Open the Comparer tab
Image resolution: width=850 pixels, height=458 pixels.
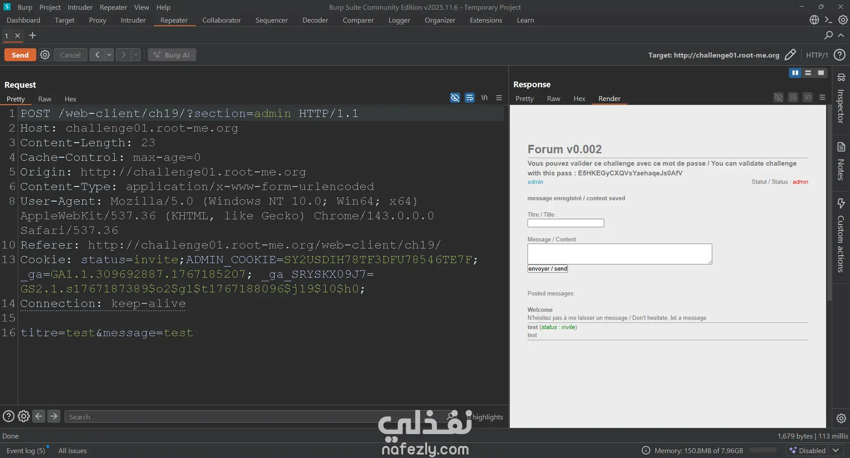(x=358, y=20)
